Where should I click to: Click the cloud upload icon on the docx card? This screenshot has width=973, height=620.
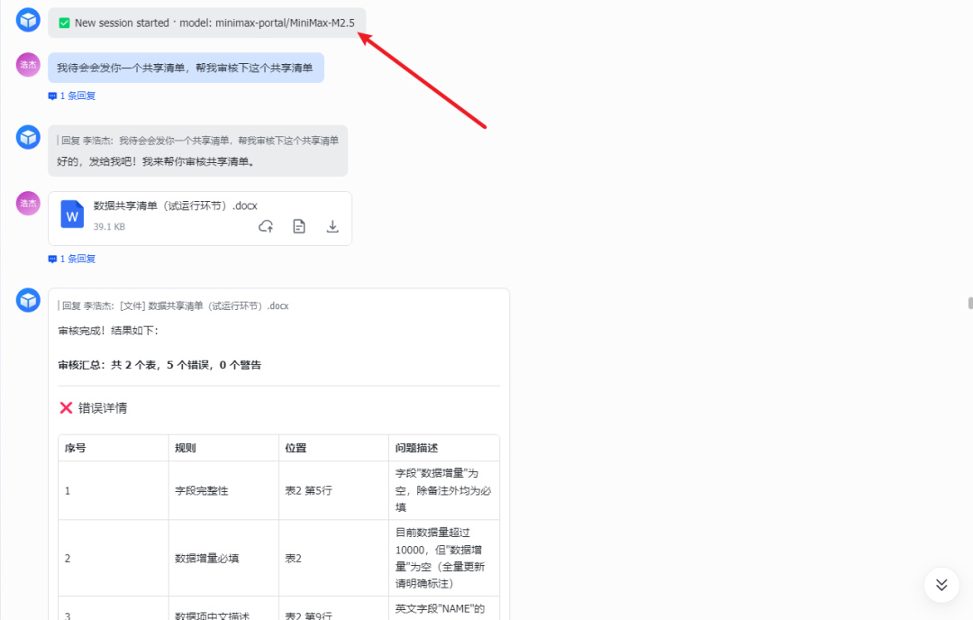click(x=265, y=226)
